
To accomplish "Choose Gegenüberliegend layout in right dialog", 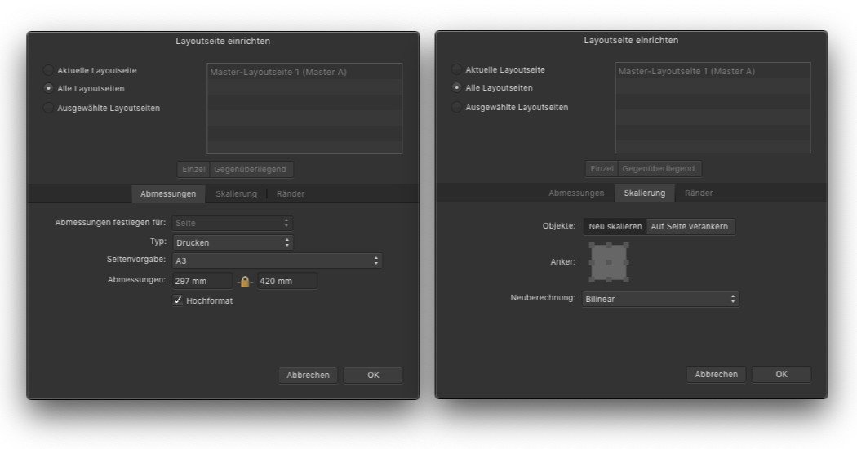I will [659, 169].
